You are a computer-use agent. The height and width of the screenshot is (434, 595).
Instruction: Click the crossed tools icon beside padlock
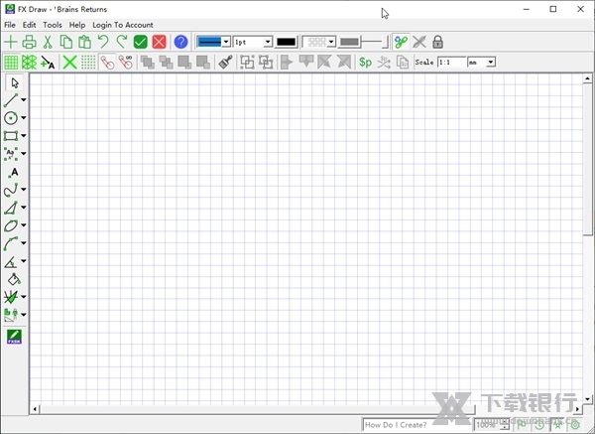tap(419, 42)
